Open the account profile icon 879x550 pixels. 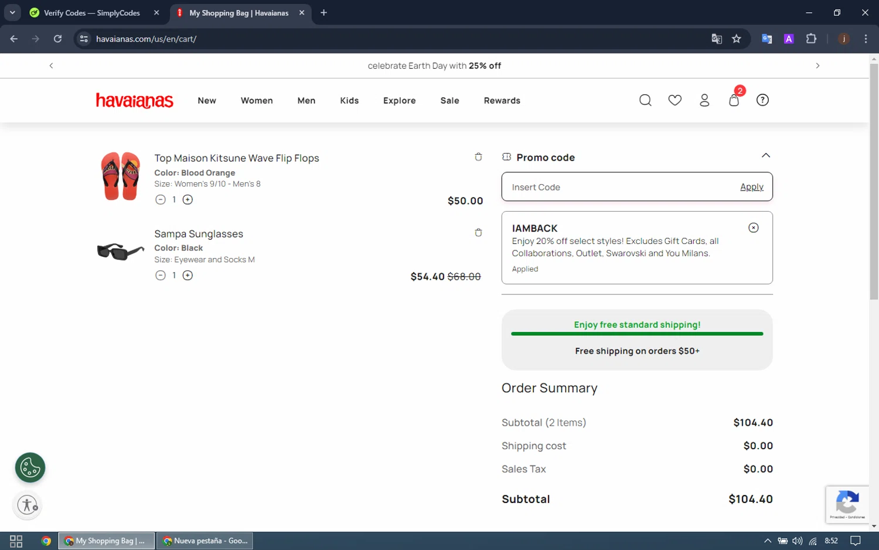click(704, 100)
